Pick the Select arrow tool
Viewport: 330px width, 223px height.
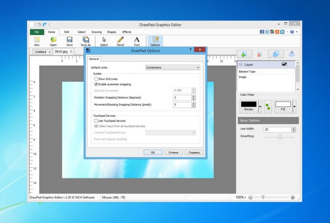click(x=104, y=41)
